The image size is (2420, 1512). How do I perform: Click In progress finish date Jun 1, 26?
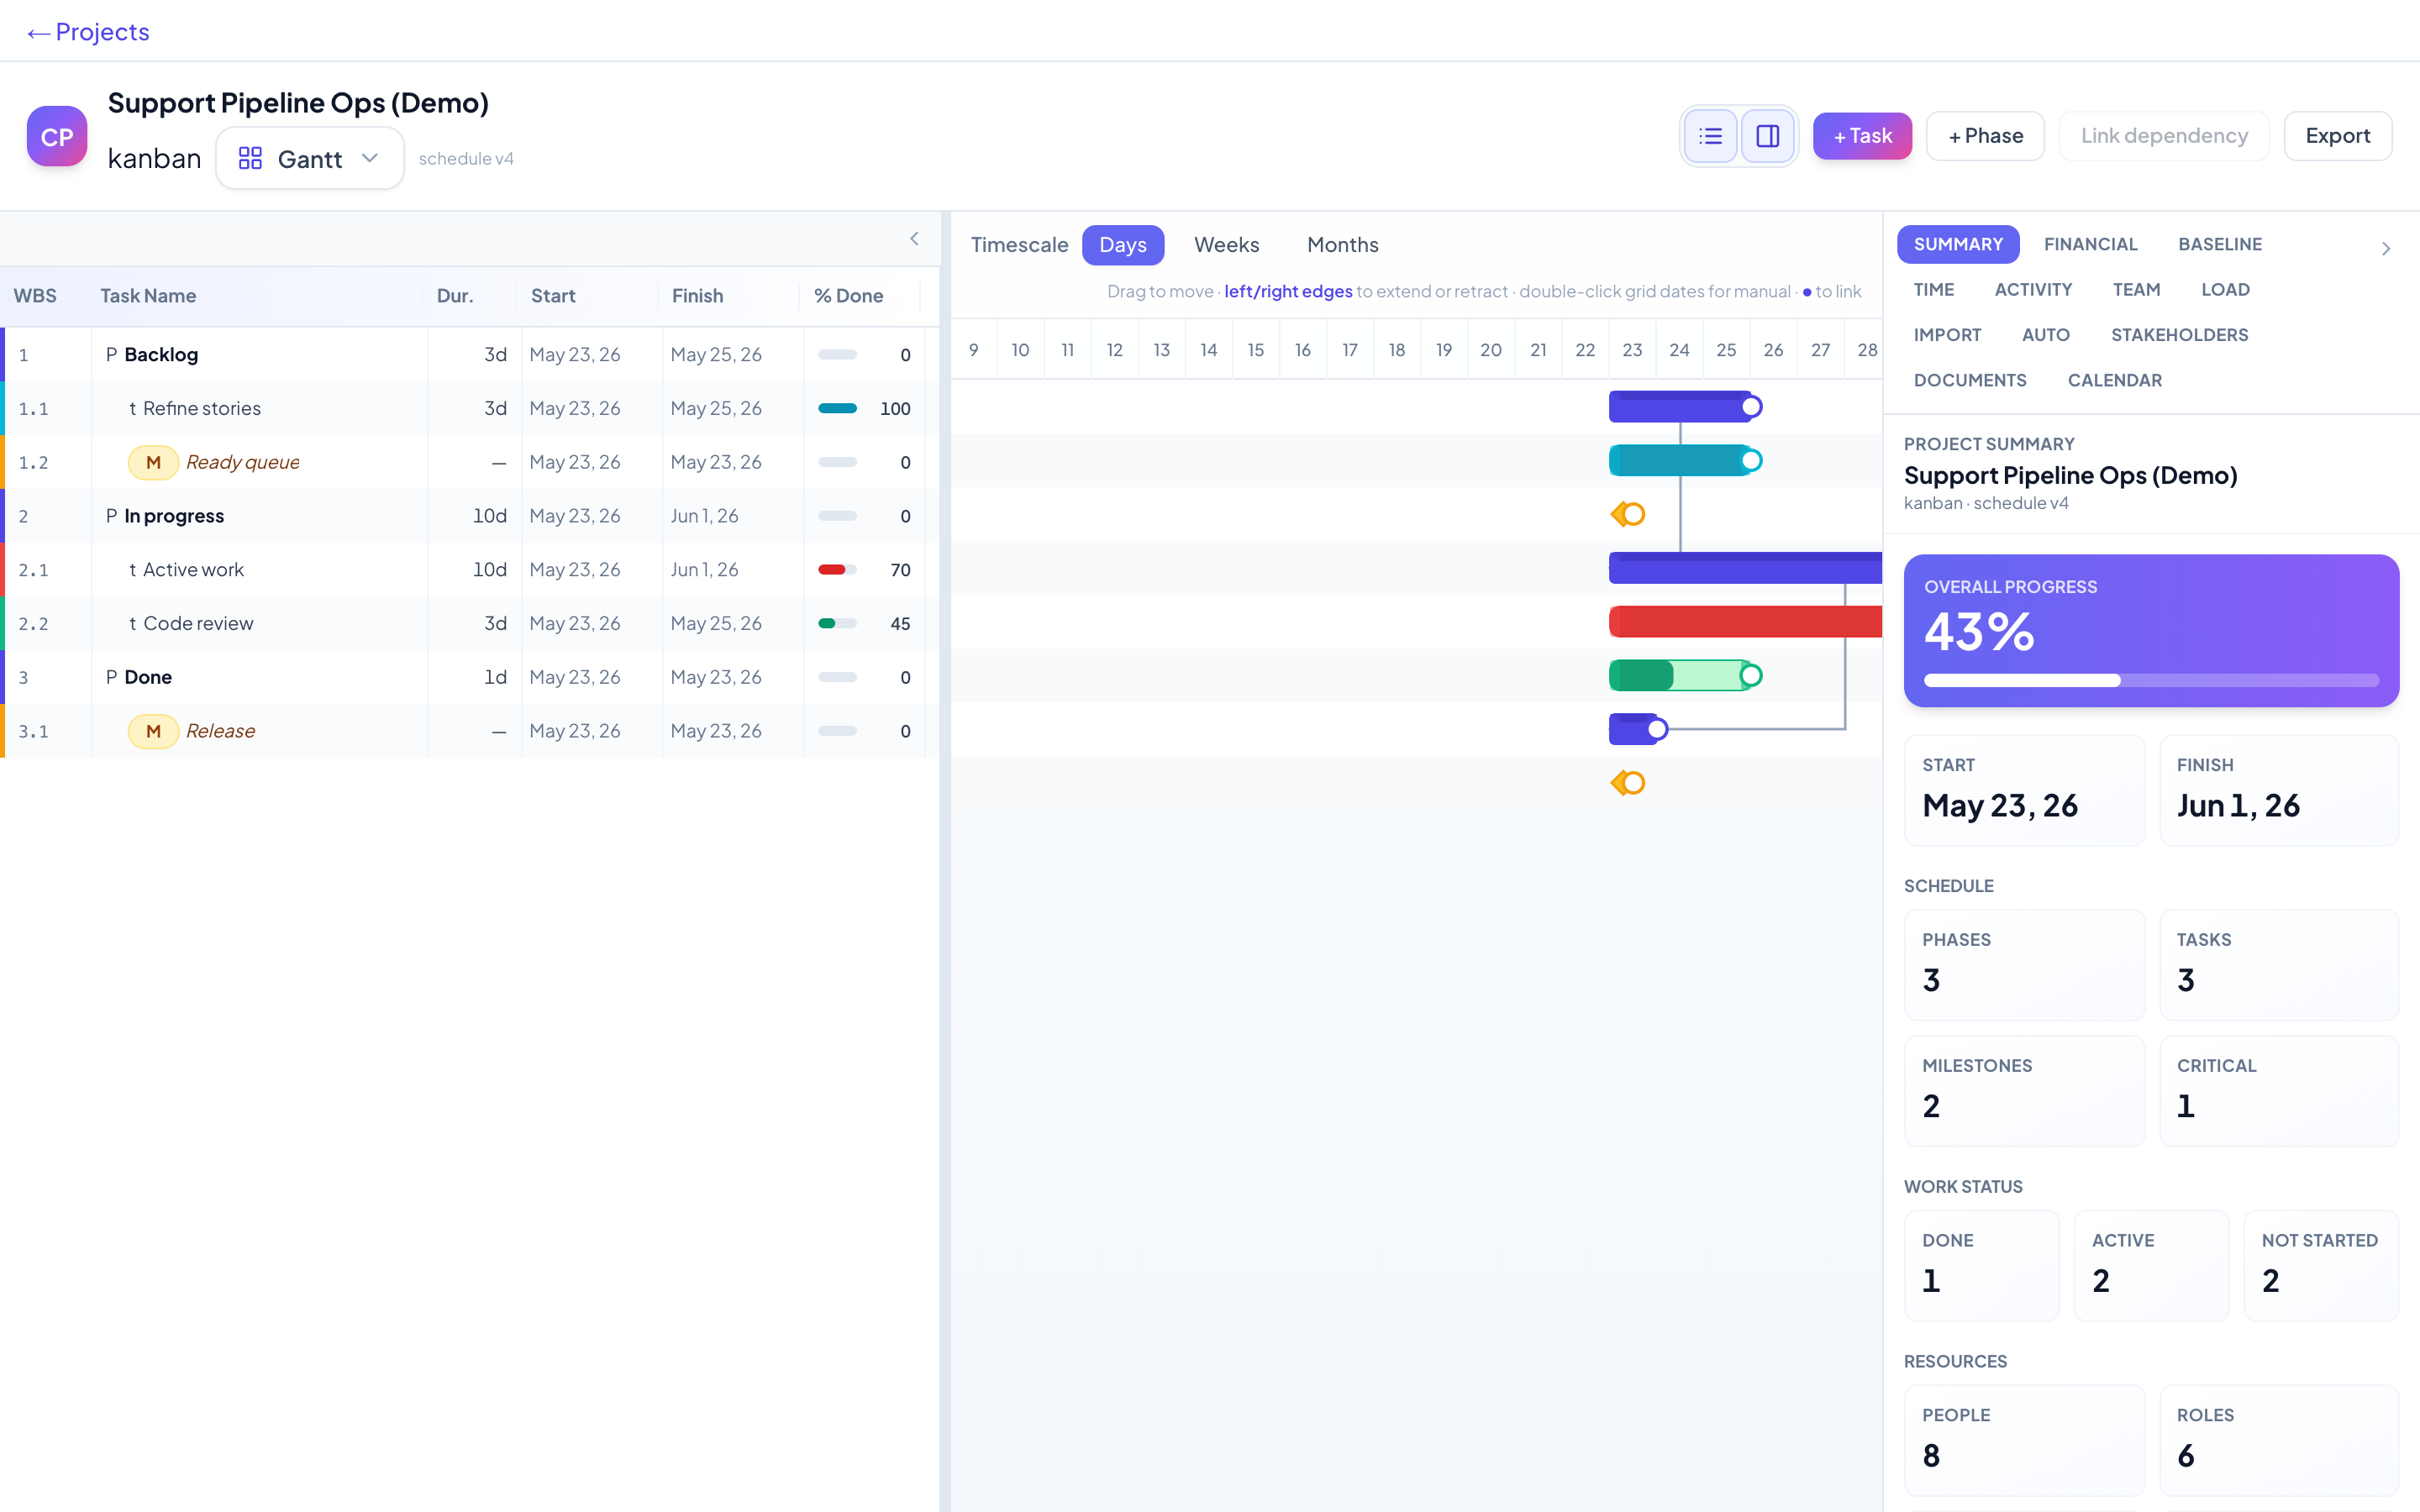[704, 516]
